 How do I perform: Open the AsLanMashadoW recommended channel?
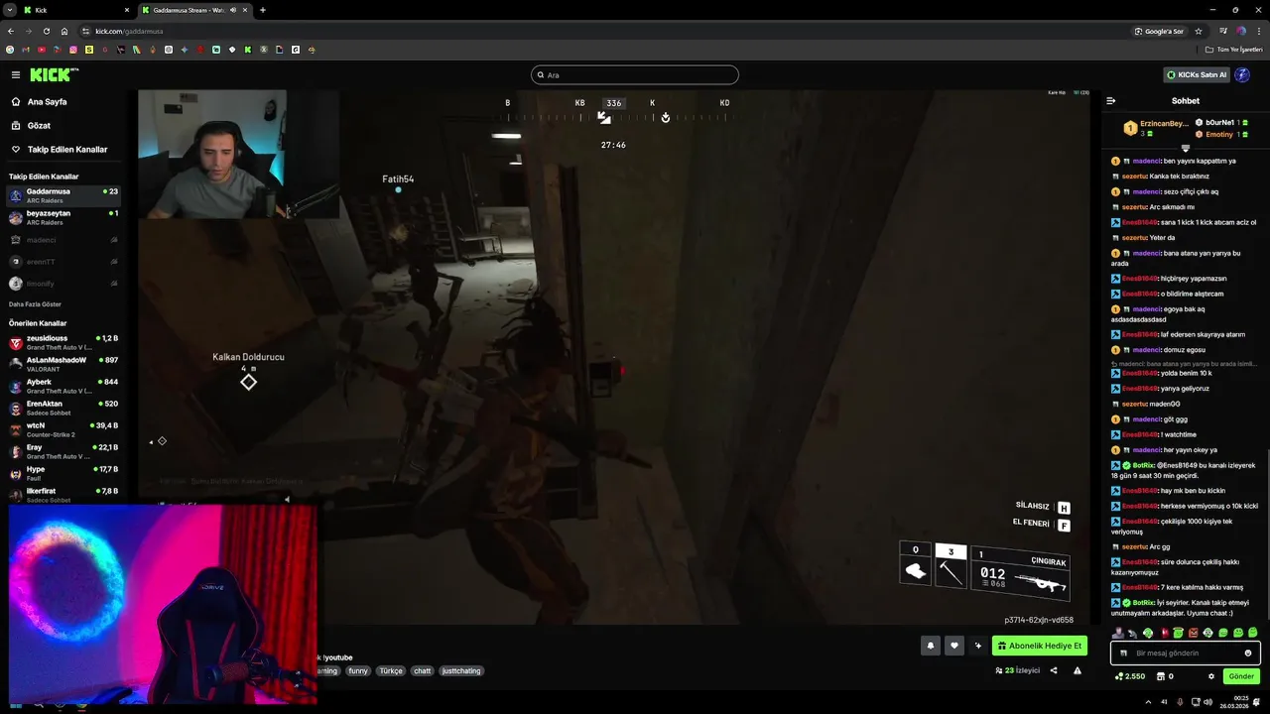point(63,364)
